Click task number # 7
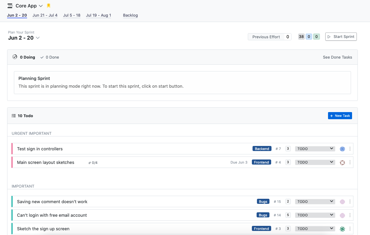The width and height of the screenshot is (370, 235). pyautogui.click(x=278, y=149)
